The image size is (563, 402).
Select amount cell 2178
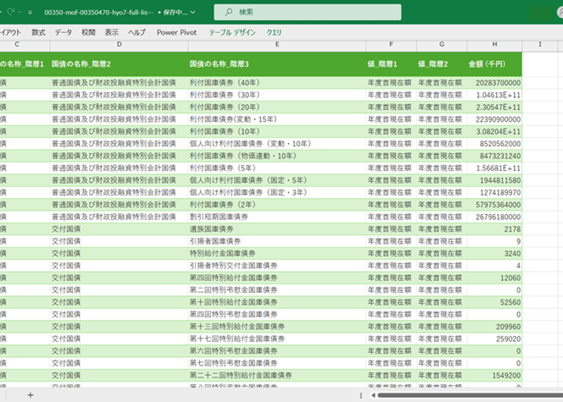(494, 229)
